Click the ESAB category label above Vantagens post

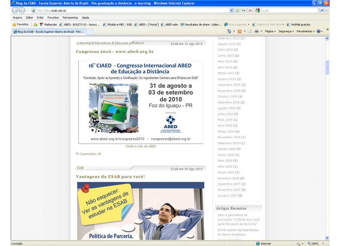click(80, 168)
